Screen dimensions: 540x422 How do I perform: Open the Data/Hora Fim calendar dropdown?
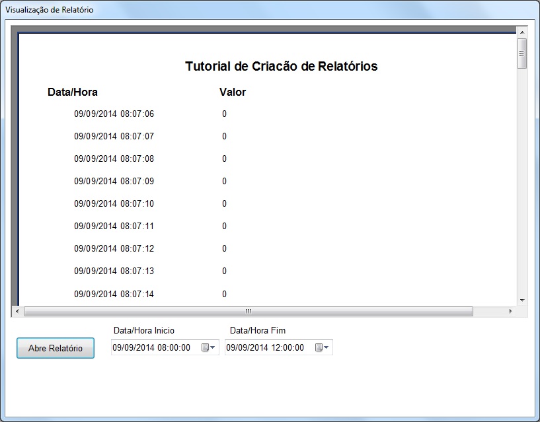click(322, 347)
